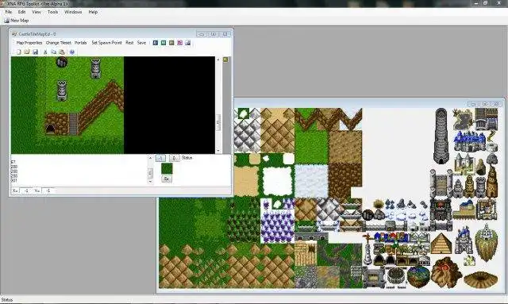Click the open folder icon in map editor
Image resolution: width=508 pixels, height=304 pixels.
[x=27, y=52]
